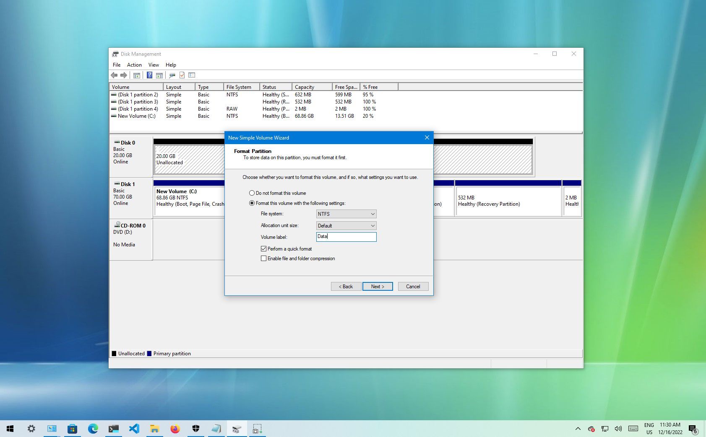706x437 pixels.
Task: Click the Refresh toolbar icon in Disk Management
Action: click(x=172, y=75)
